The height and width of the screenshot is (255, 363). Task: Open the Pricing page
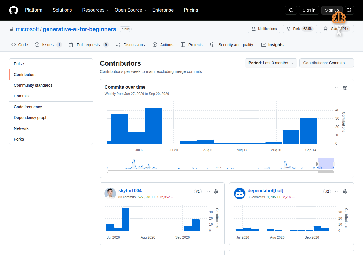tap(191, 10)
